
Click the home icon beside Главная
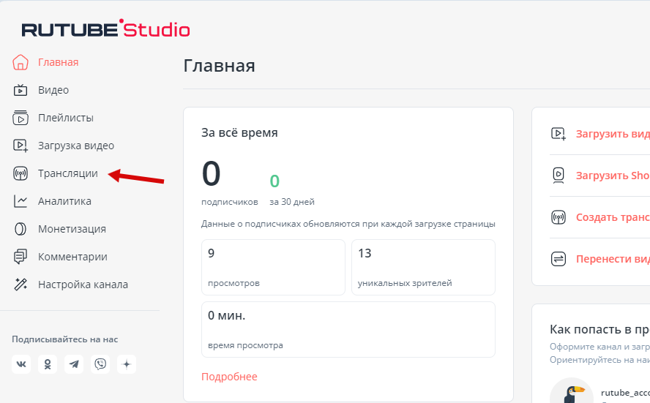(x=20, y=62)
